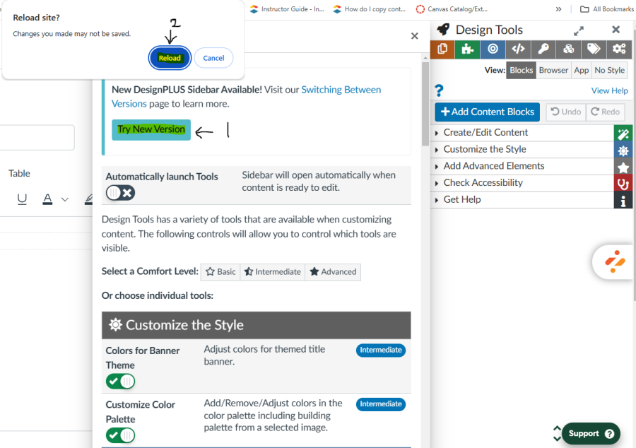Click Add Content Blocks button

[x=487, y=112]
